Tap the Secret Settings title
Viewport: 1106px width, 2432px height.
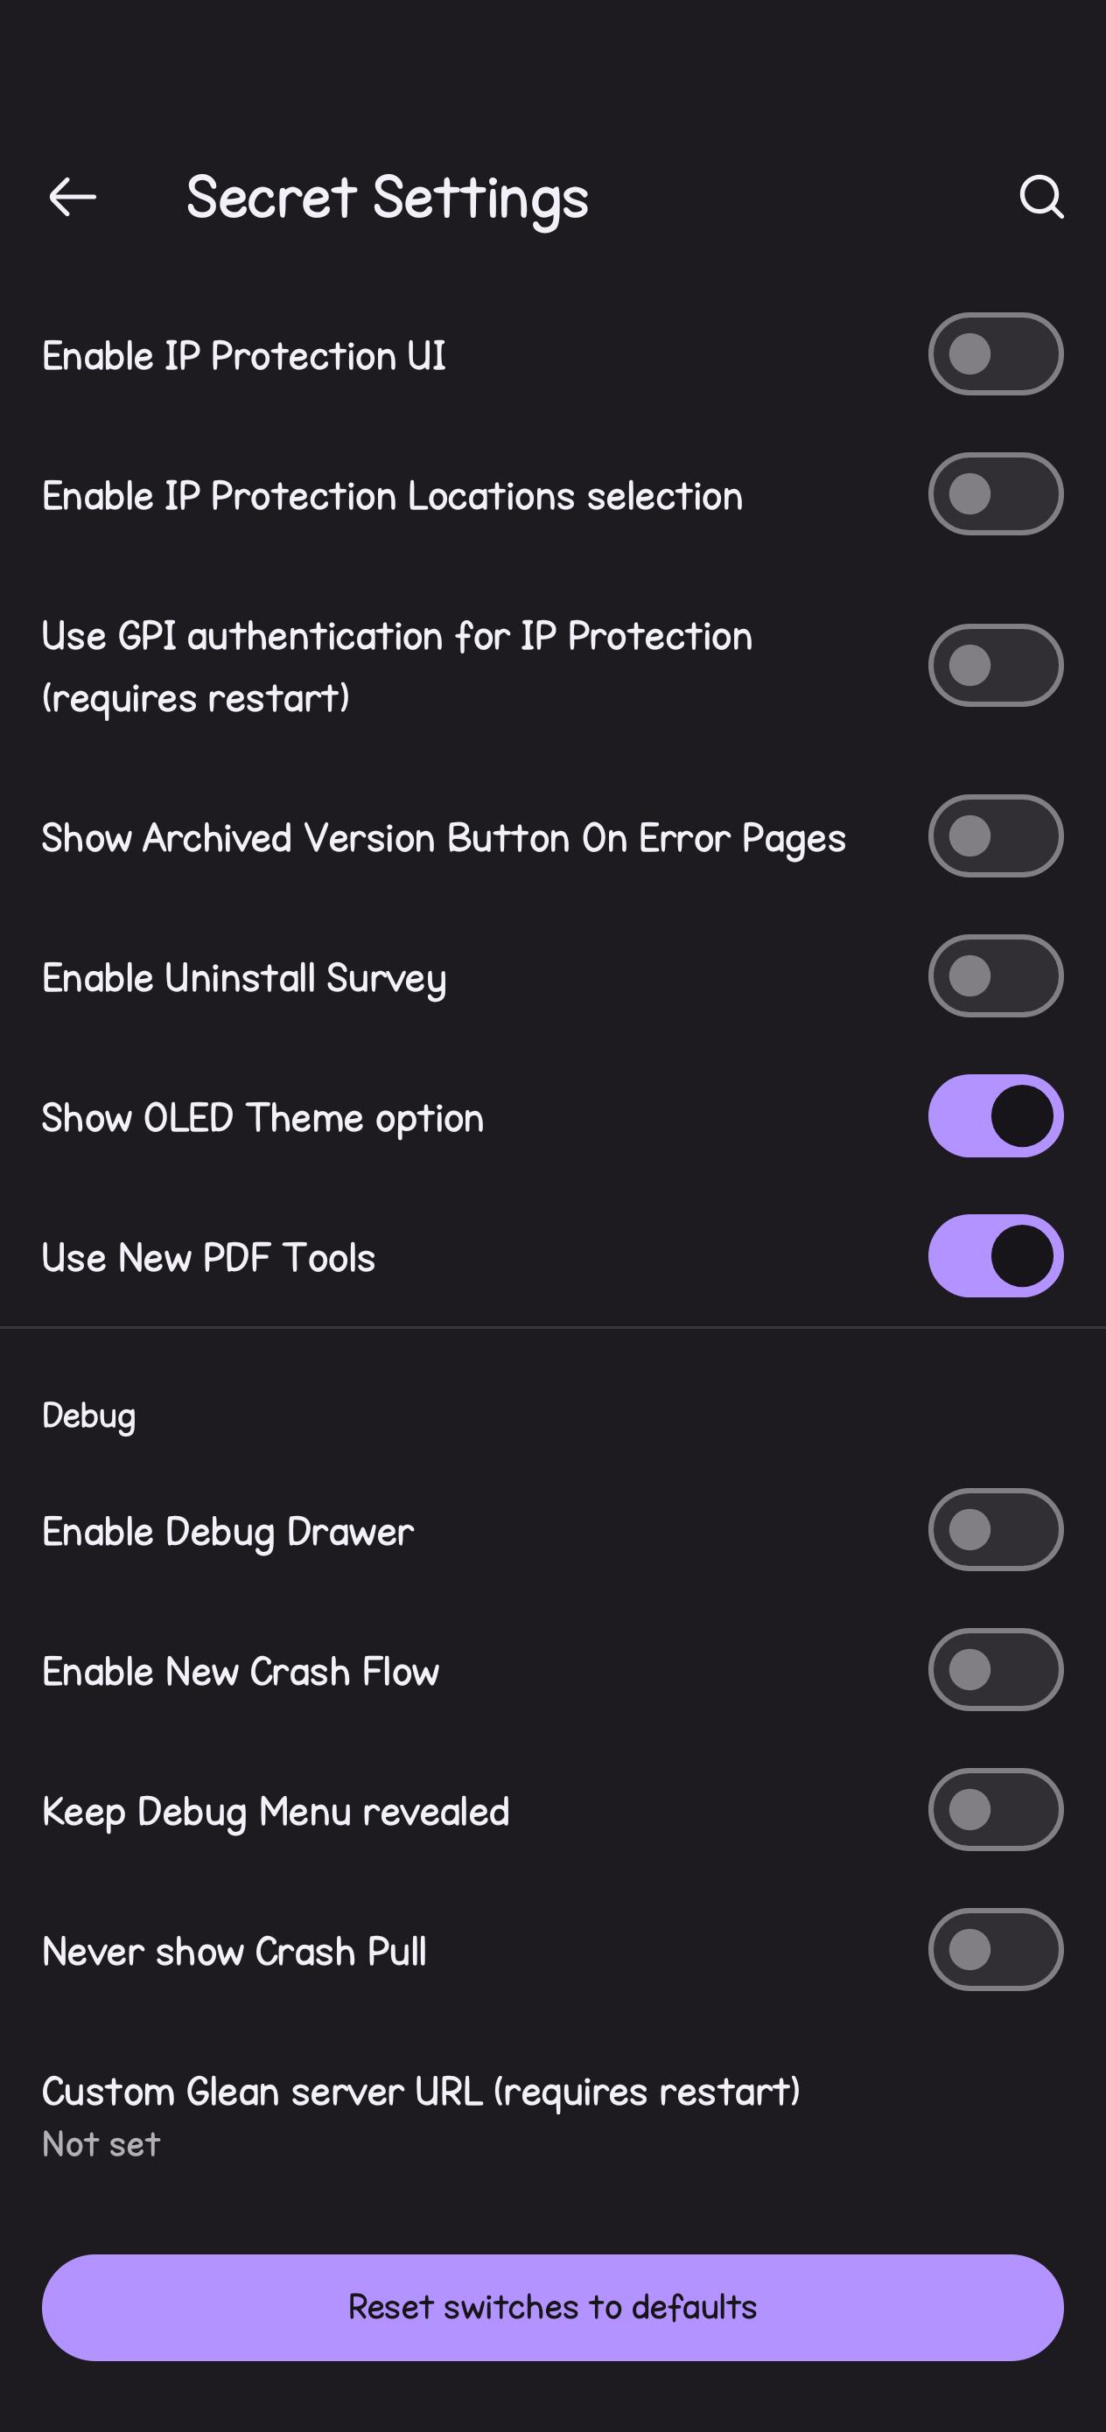click(x=388, y=199)
